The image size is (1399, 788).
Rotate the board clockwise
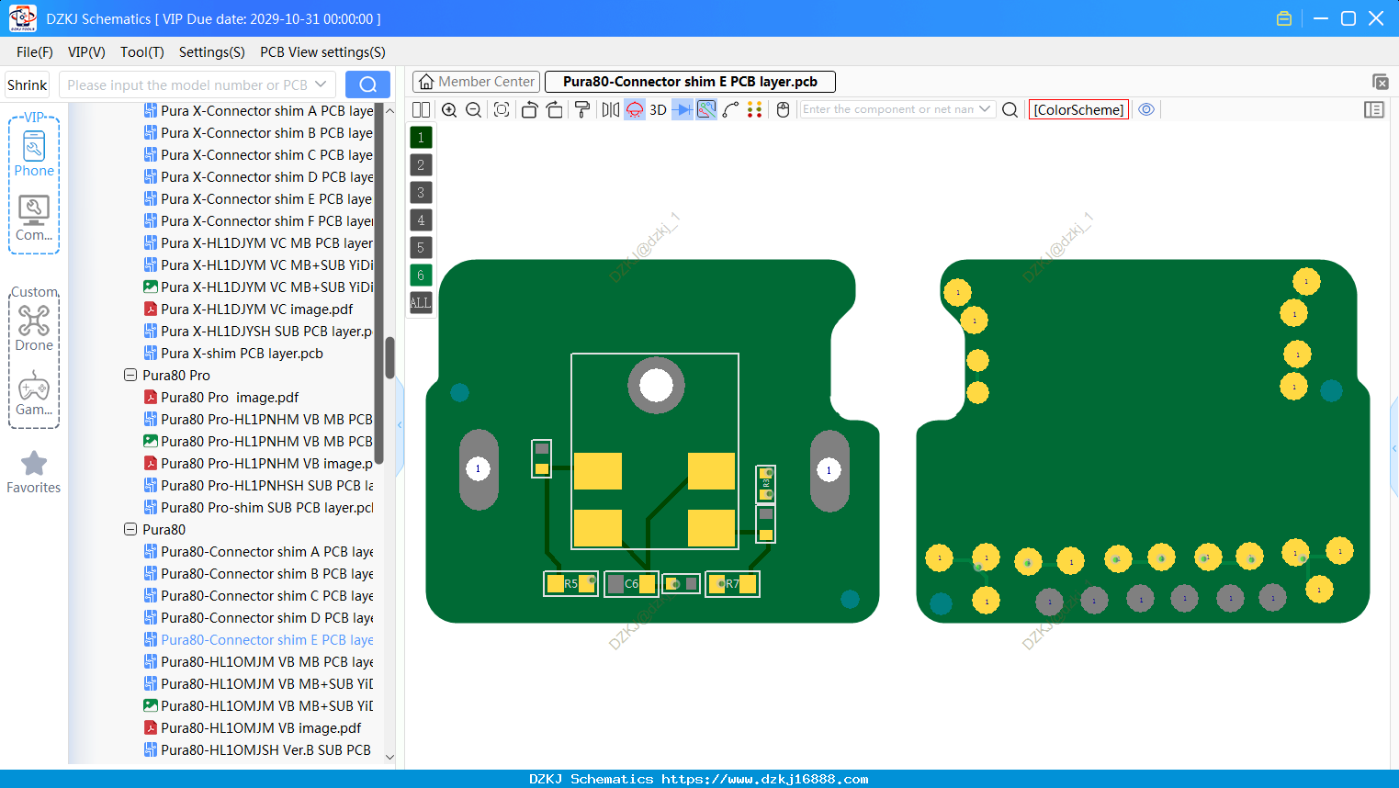click(x=554, y=109)
